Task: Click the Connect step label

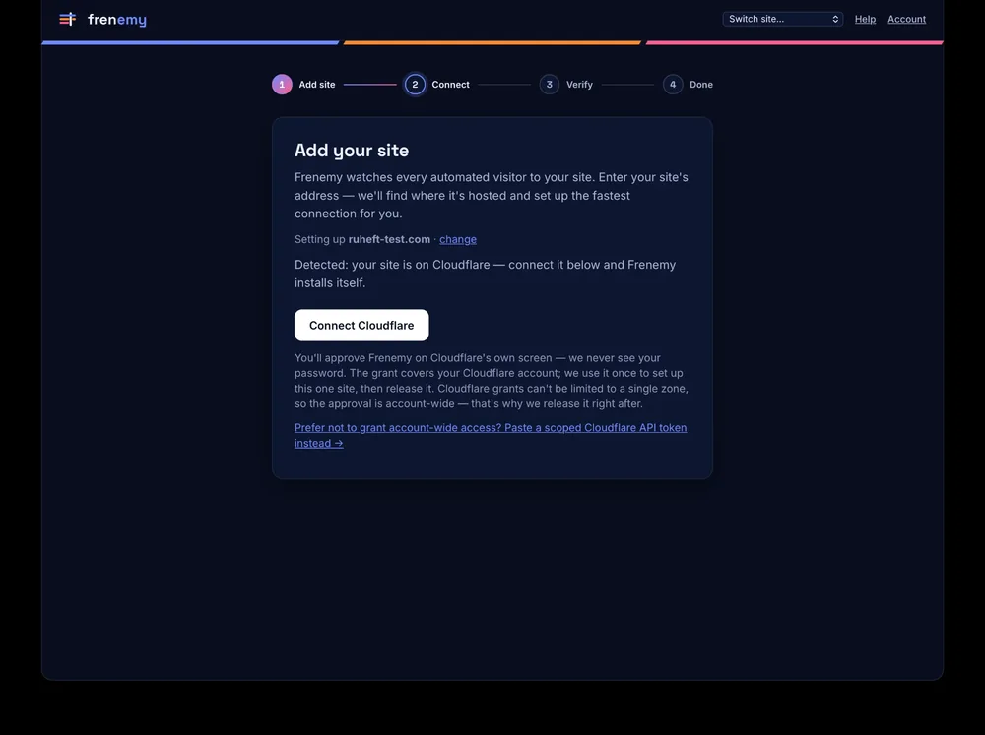Action: click(450, 84)
